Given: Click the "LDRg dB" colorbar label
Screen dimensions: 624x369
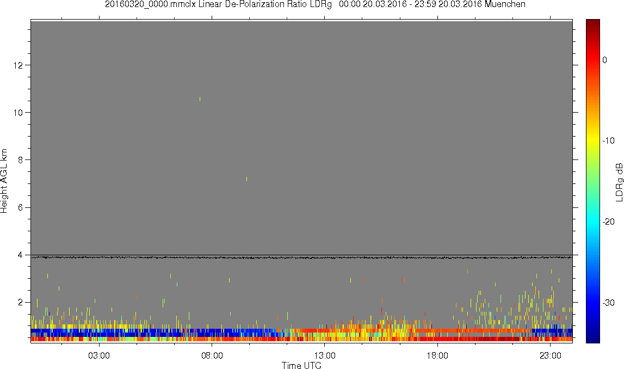Looking at the screenshot, I should (619, 182).
